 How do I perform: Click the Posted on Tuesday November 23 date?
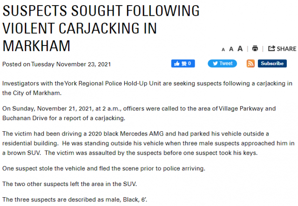coord(56,64)
